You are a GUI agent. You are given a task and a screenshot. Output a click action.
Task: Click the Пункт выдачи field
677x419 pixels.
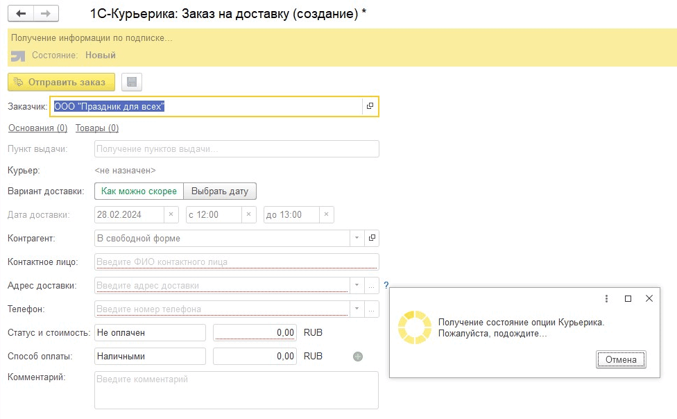(237, 149)
